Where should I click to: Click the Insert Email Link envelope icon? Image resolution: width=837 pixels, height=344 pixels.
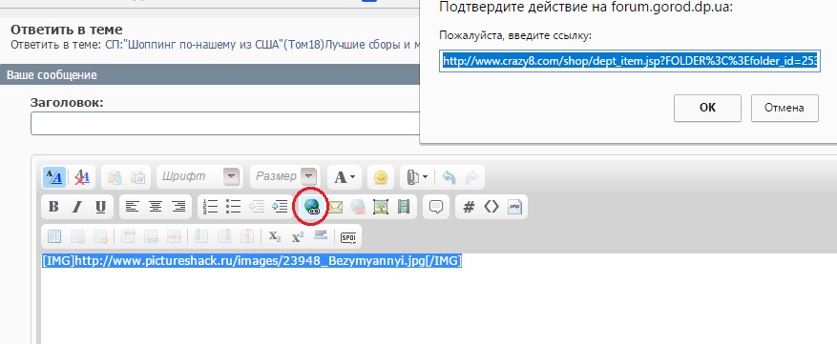(x=335, y=207)
